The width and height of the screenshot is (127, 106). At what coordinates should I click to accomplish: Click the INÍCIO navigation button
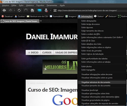coord(33,52)
